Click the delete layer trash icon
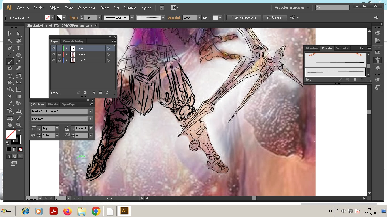This screenshot has height=217, width=387. click(x=107, y=93)
